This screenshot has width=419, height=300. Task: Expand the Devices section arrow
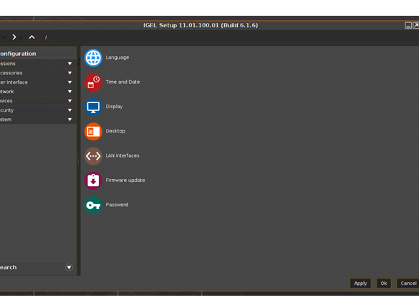click(69, 101)
